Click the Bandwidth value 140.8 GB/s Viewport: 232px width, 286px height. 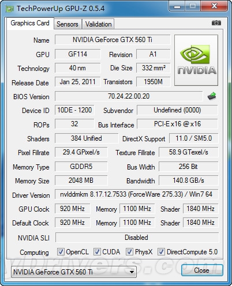click(188, 180)
